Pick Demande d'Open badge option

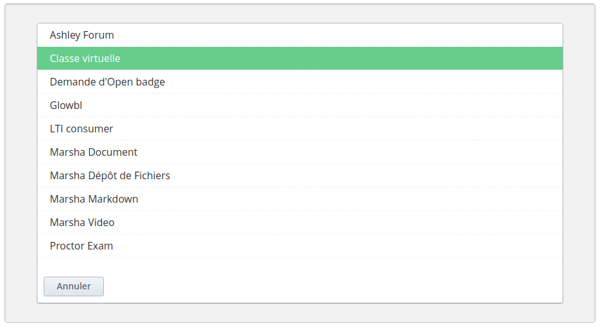pyautogui.click(x=107, y=82)
